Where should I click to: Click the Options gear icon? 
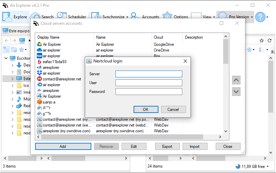click(x=167, y=15)
